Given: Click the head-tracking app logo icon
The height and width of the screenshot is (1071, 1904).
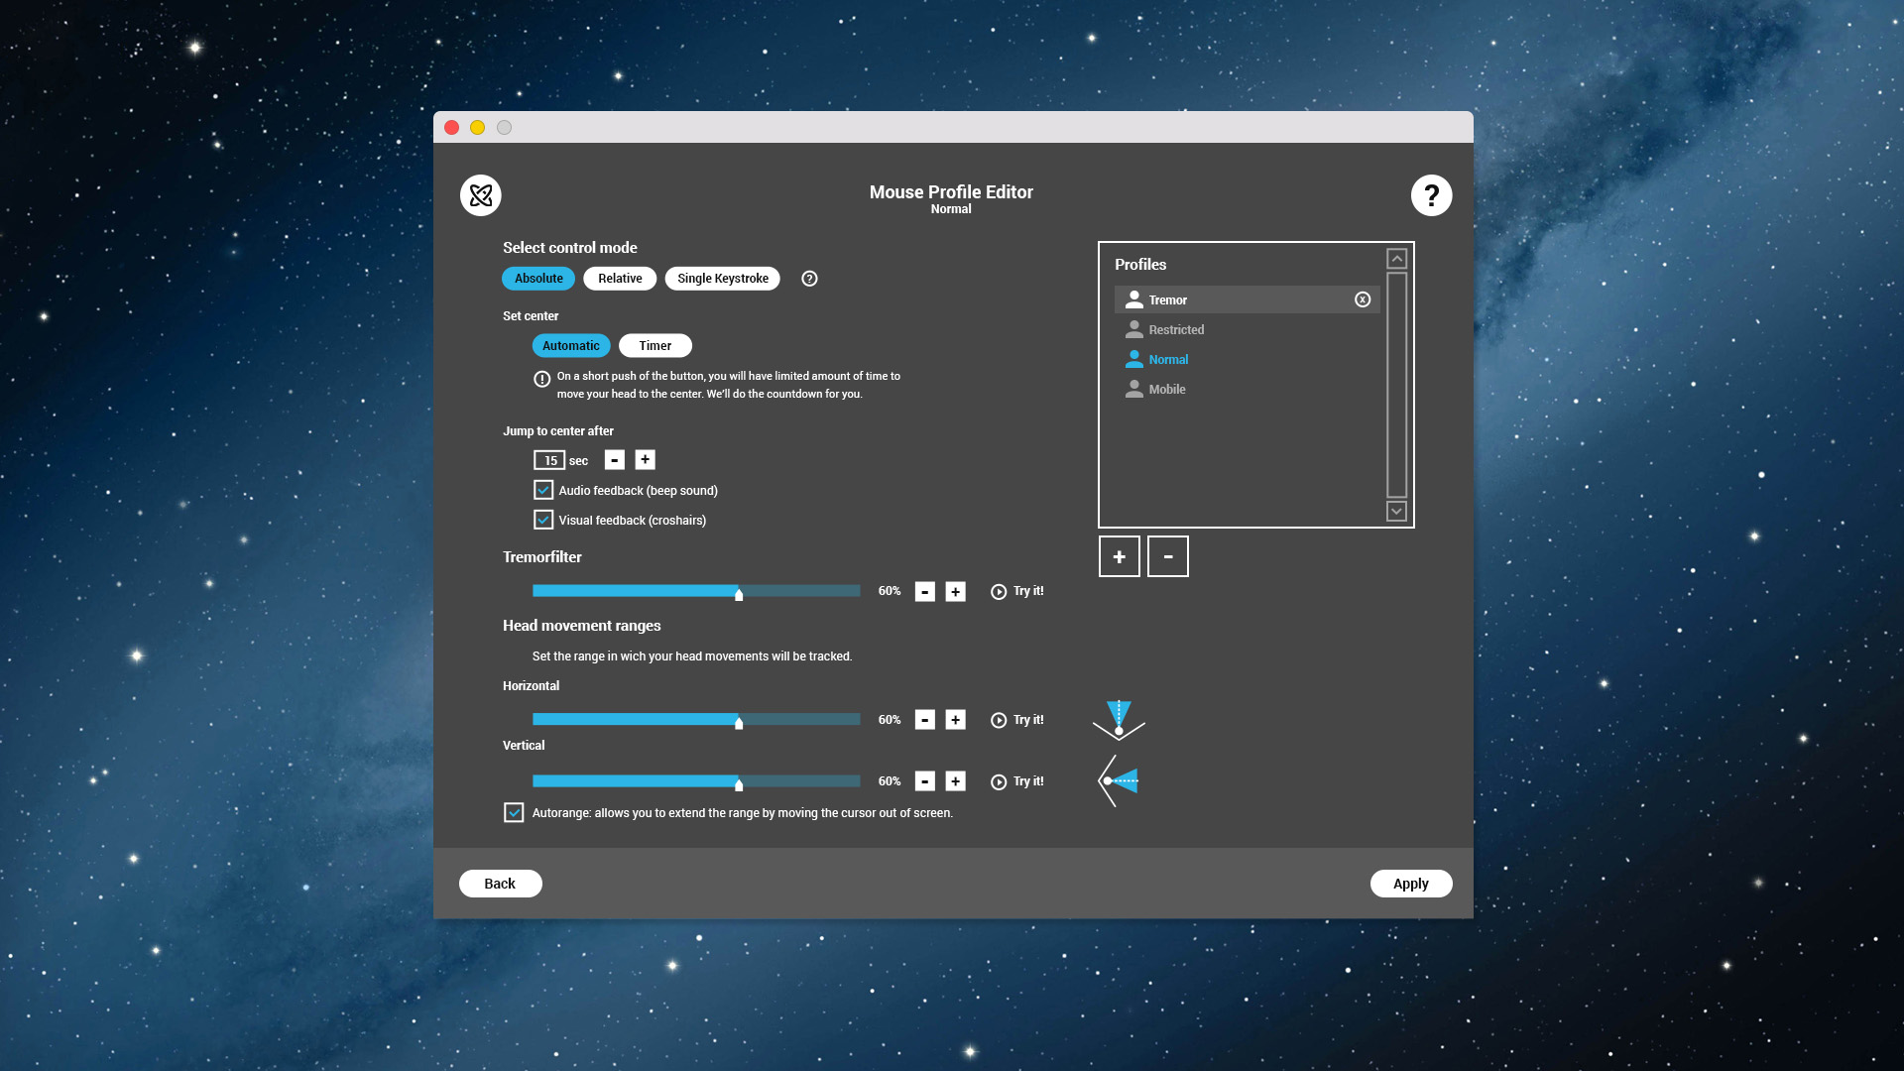Looking at the screenshot, I should [x=479, y=194].
